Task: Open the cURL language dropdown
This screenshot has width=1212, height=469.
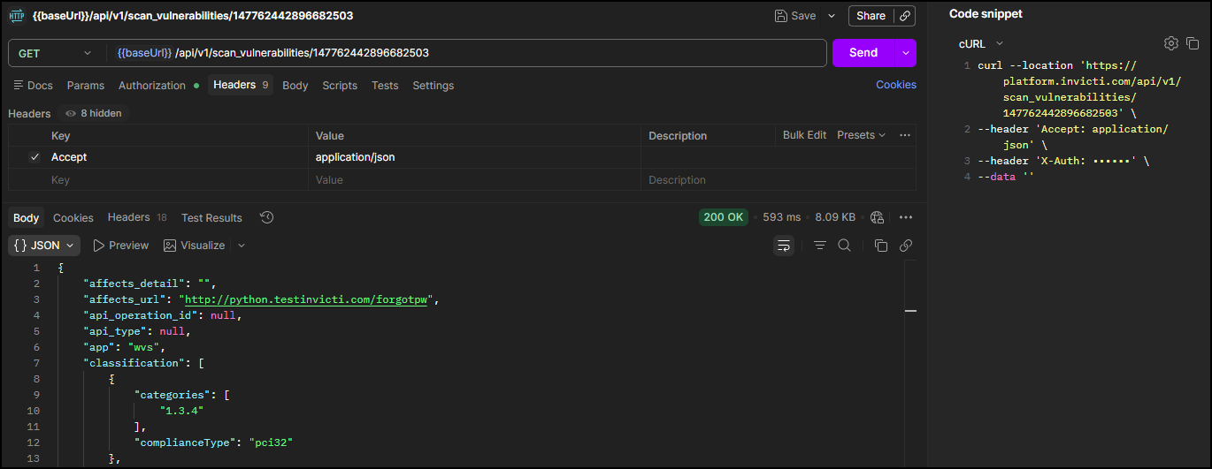Action: coord(981,43)
